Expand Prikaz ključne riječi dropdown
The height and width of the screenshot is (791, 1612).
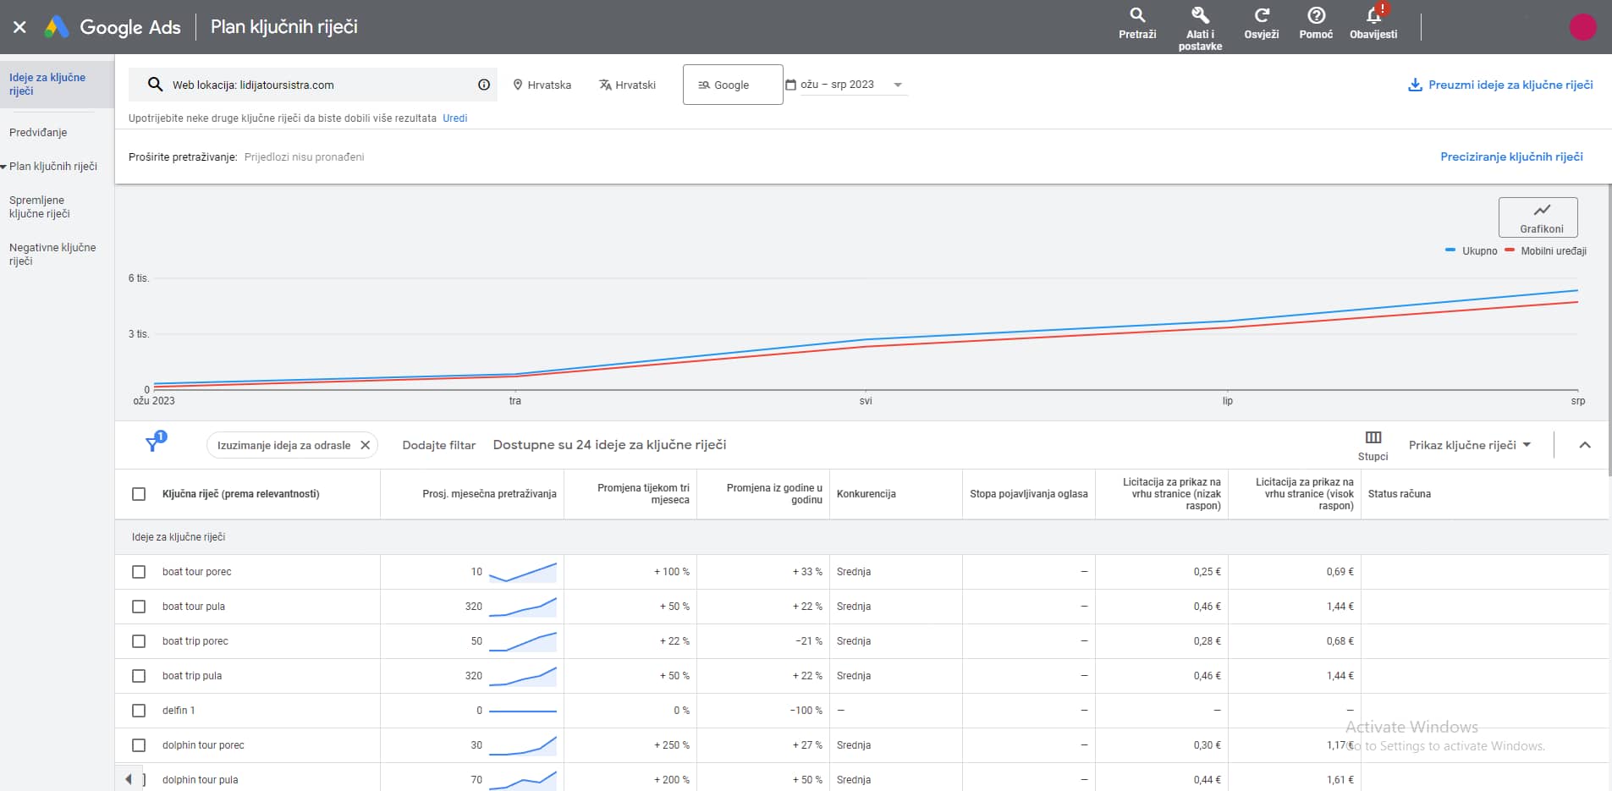point(1470,445)
